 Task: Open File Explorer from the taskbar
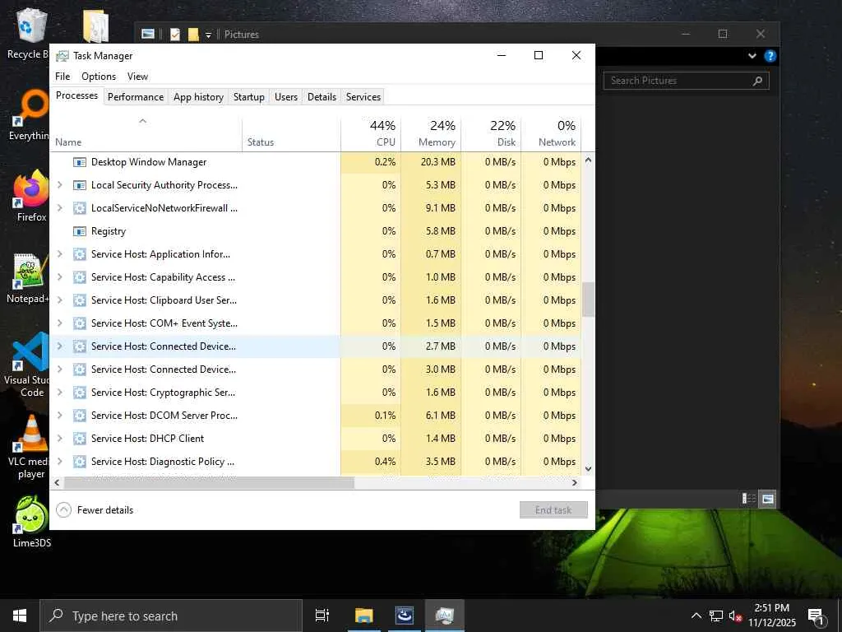[x=363, y=616]
